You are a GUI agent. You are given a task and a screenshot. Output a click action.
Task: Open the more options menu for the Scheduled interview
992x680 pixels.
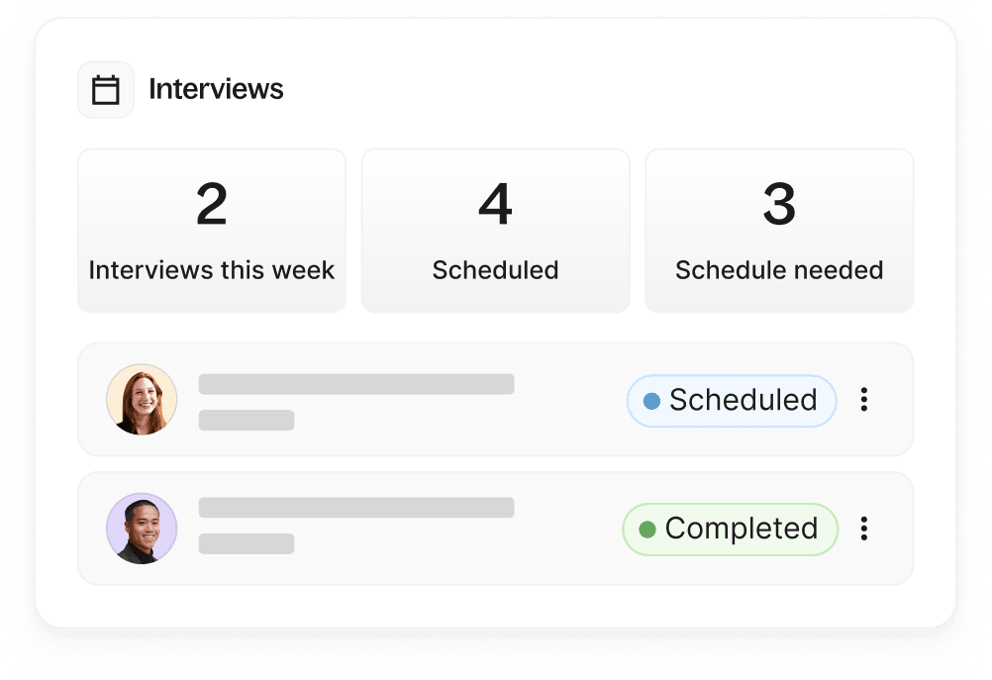click(864, 400)
